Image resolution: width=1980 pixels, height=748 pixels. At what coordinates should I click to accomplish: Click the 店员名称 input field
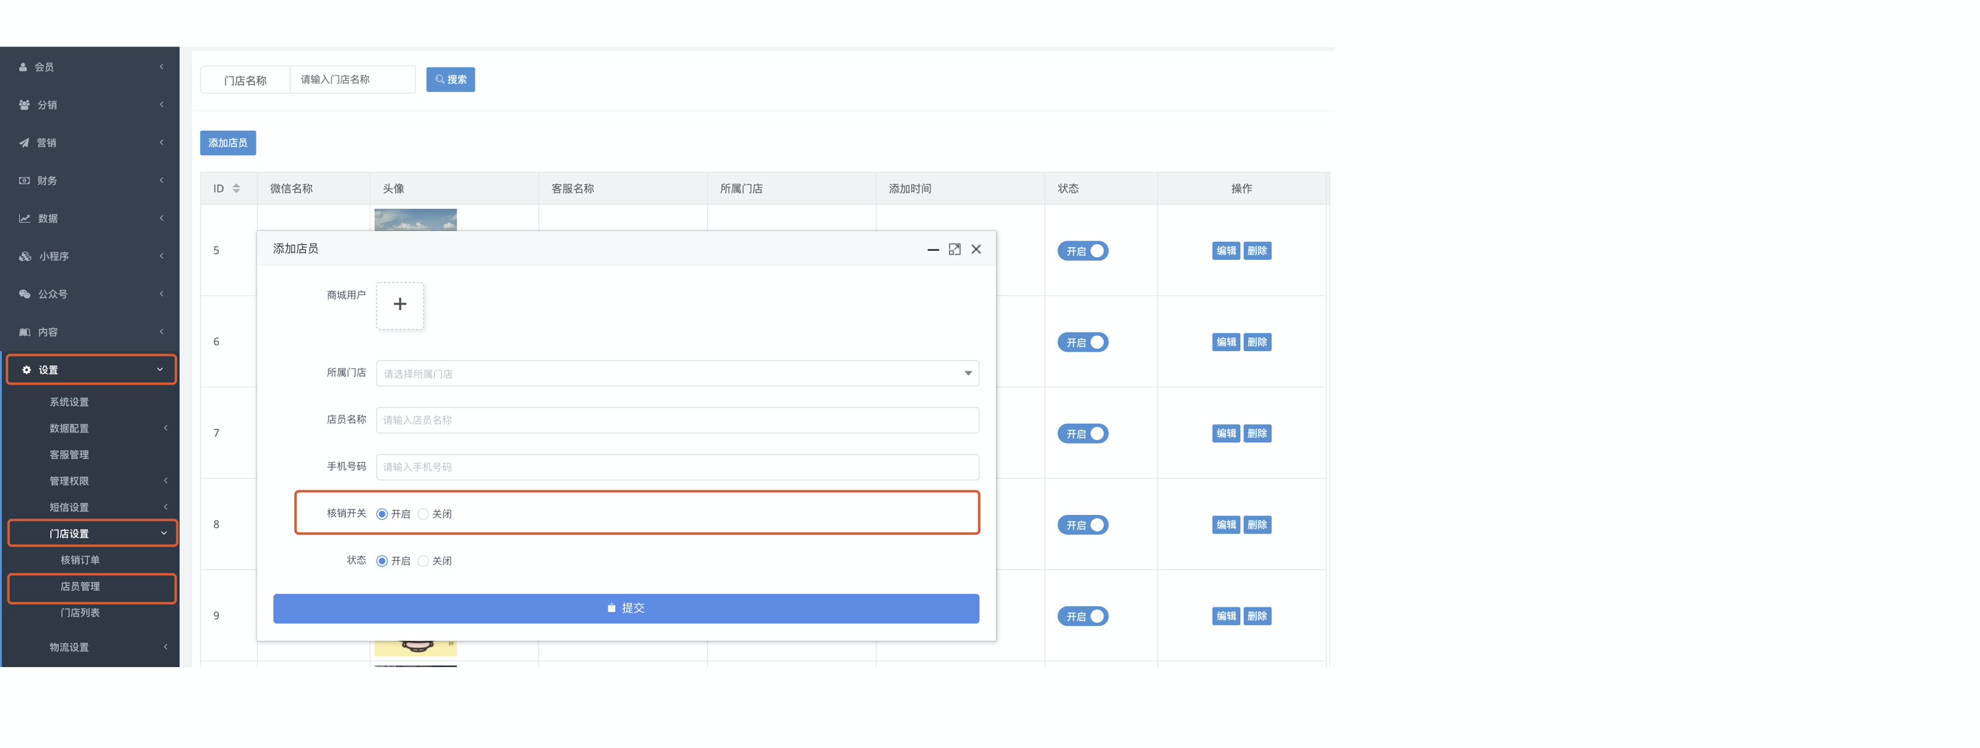676,420
